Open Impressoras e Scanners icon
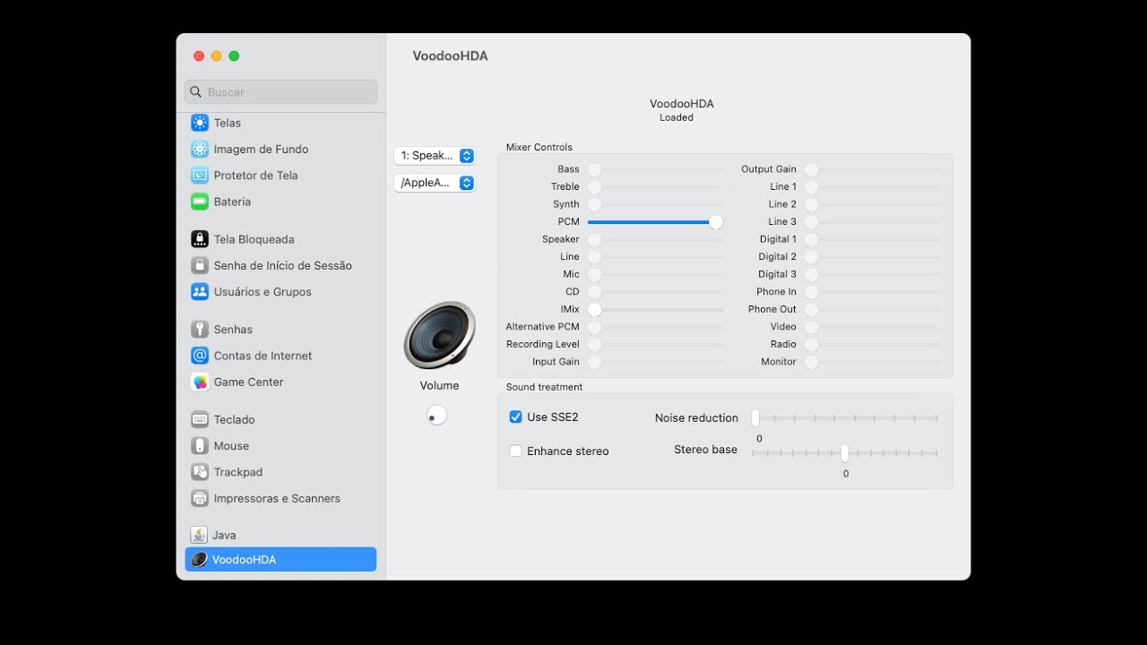Image resolution: width=1147 pixels, height=645 pixels. pyautogui.click(x=200, y=498)
